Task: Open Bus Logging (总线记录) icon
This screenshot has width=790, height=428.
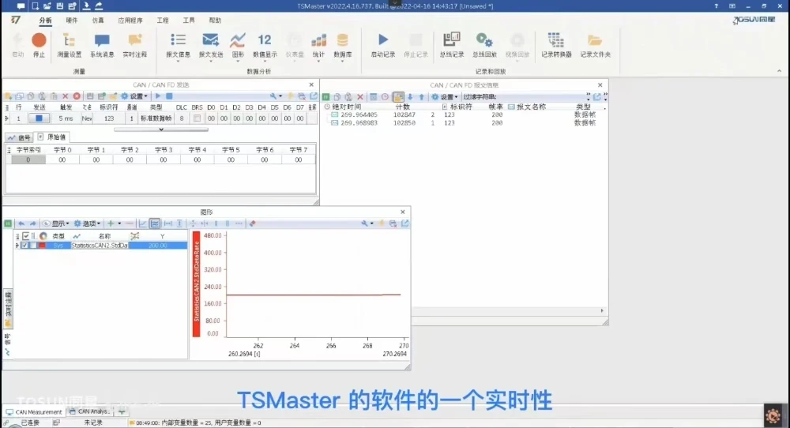Action: point(451,44)
